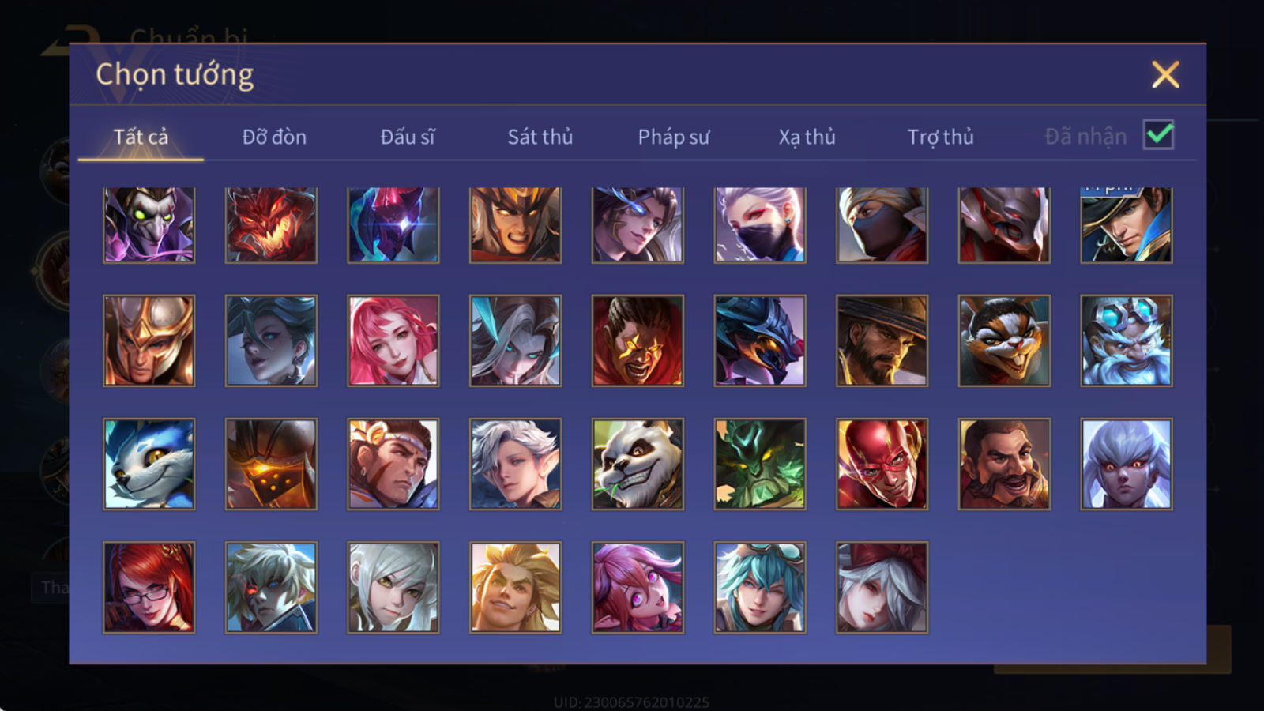Switch to the Pháp sư tab
This screenshot has height=711, width=1264.
(674, 137)
